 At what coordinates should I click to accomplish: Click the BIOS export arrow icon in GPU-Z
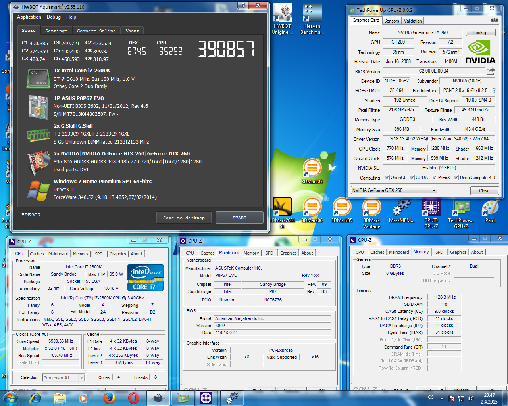(491, 71)
